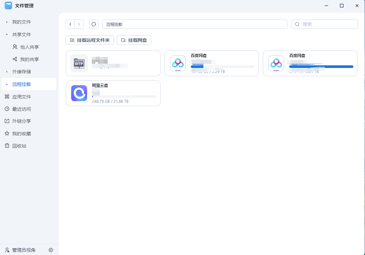Click the nearly full Baidu storage bar
The width and height of the screenshot is (365, 255).
[x=321, y=67]
